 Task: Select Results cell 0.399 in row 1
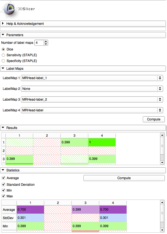74,142
